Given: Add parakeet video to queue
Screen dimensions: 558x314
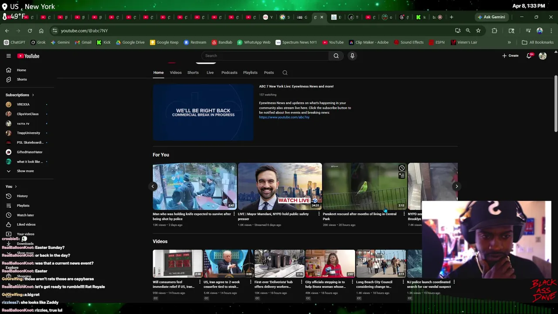Looking at the screenshot, I should (401, 175).
